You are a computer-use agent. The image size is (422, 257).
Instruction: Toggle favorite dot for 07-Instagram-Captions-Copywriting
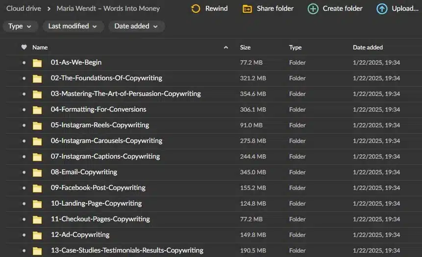(x=24, y=157)
